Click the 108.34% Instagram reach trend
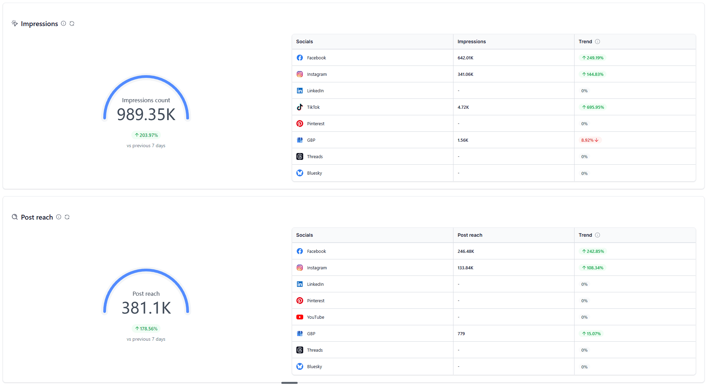The image size is (710, 387). [x=593, y=268]
